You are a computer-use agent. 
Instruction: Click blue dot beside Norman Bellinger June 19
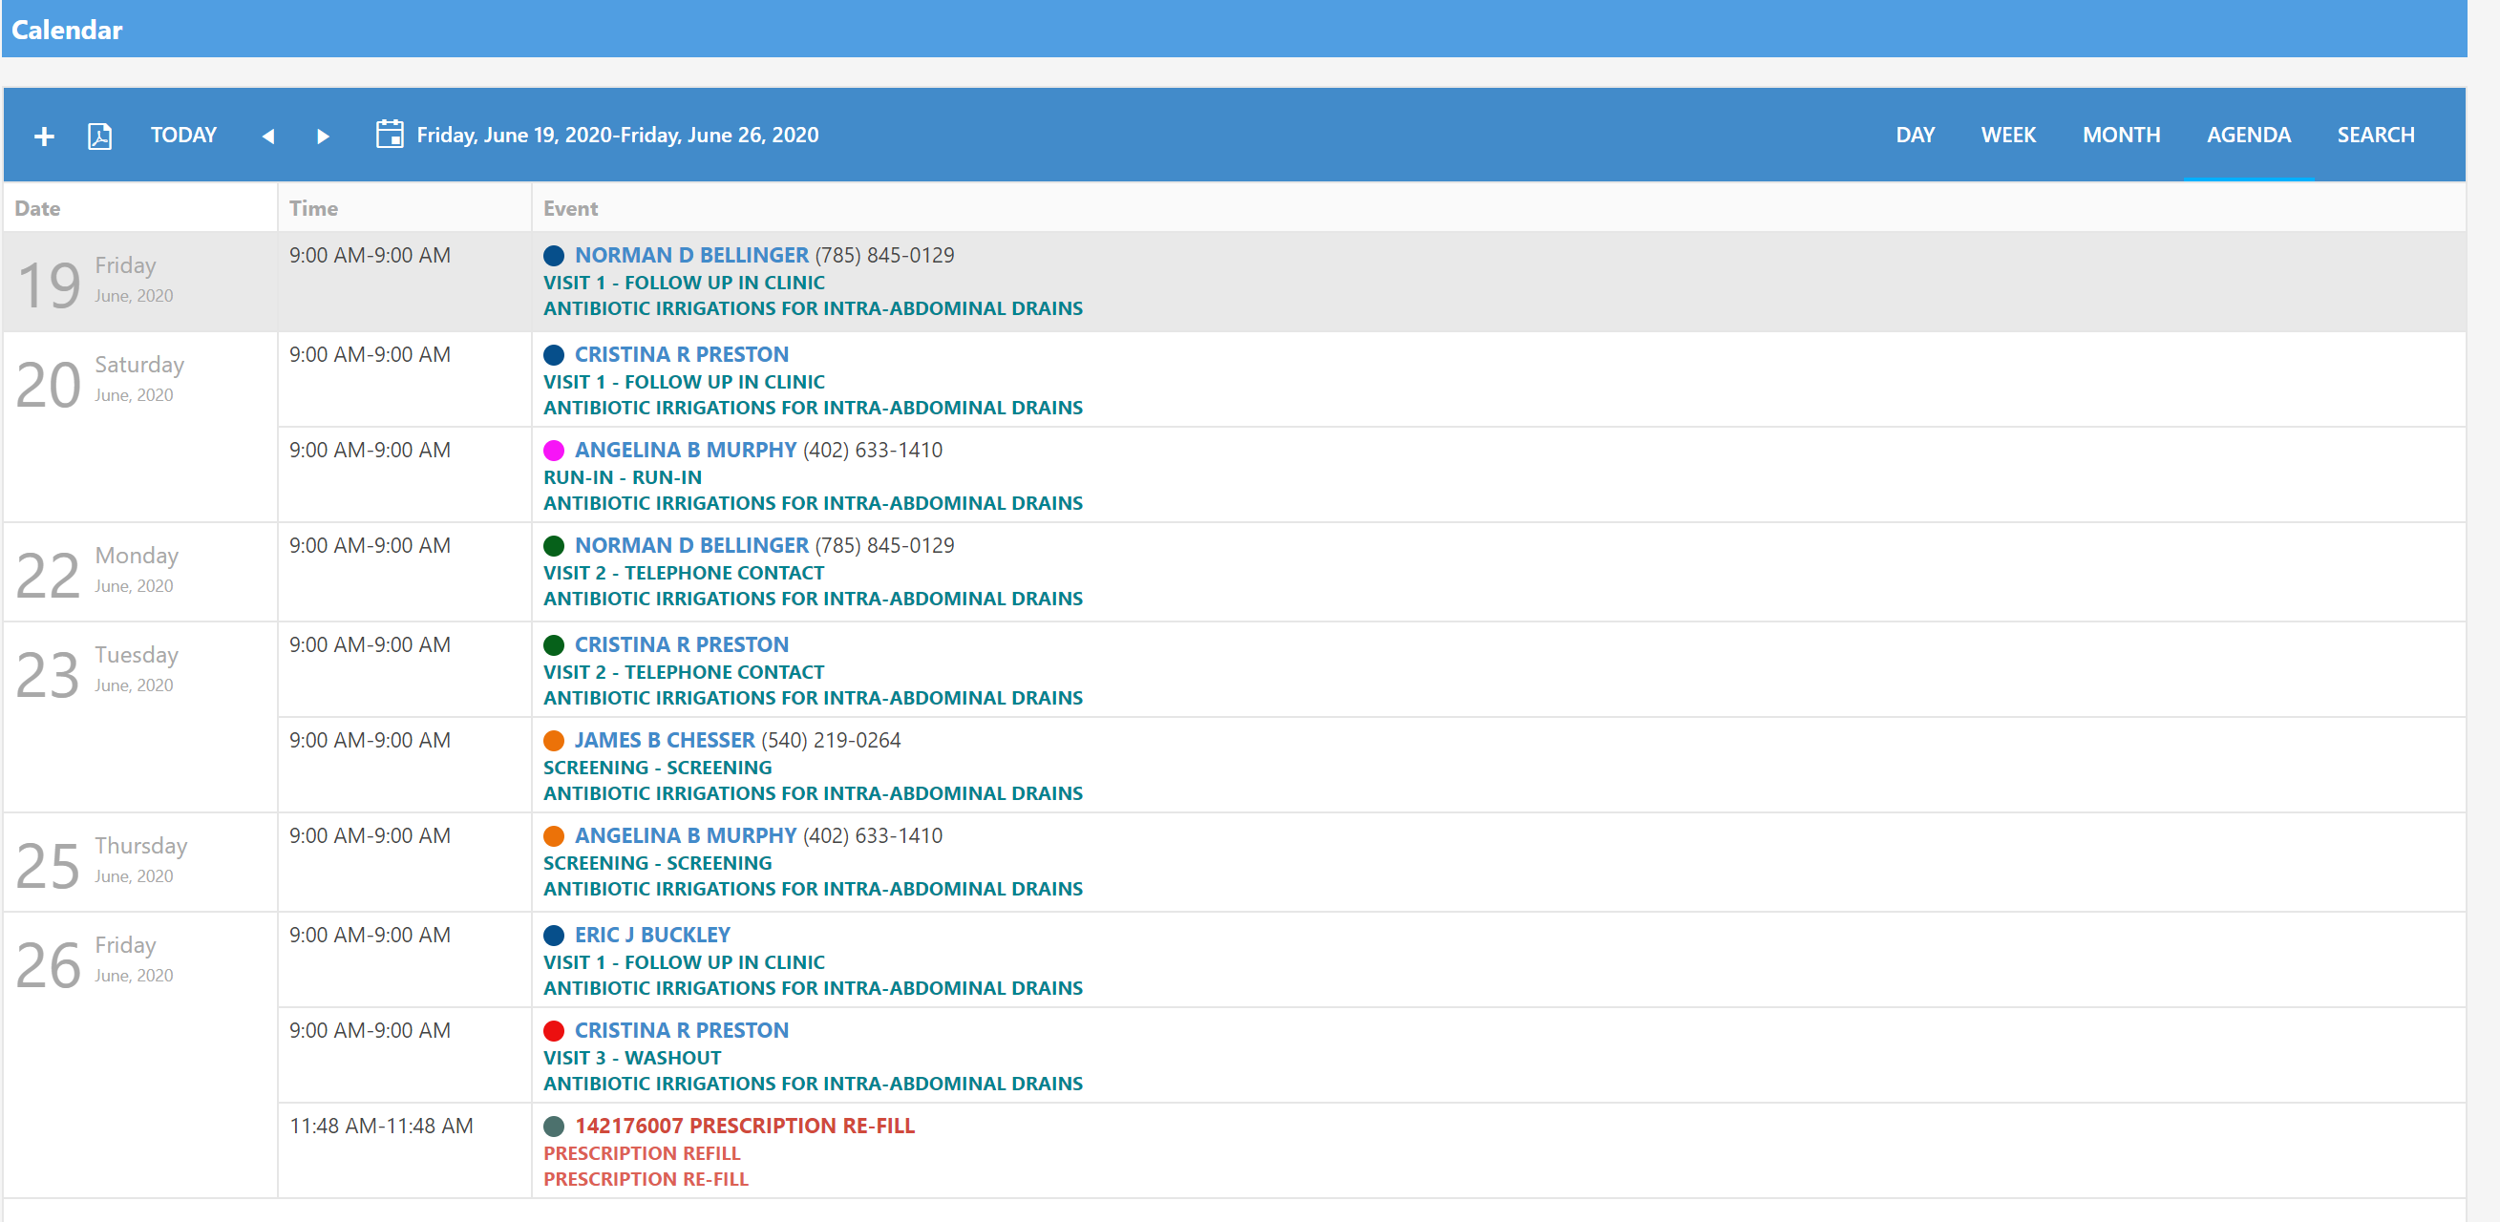553,256
